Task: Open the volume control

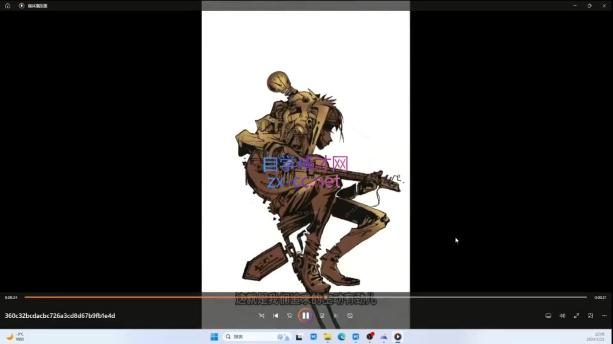Action: [562, 316]
